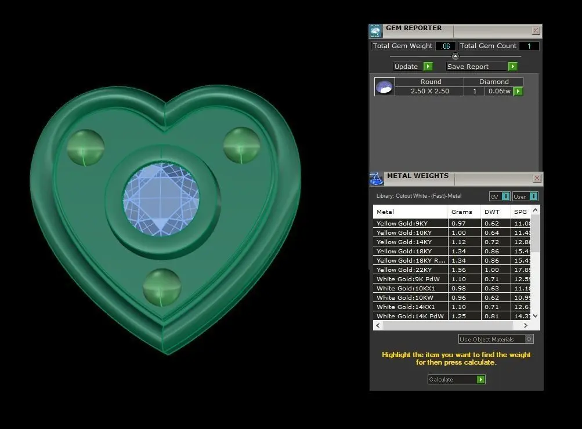Screen dimensions: 582x429
Task: Click the SPG column header
Action: click(x=521, y=212)
